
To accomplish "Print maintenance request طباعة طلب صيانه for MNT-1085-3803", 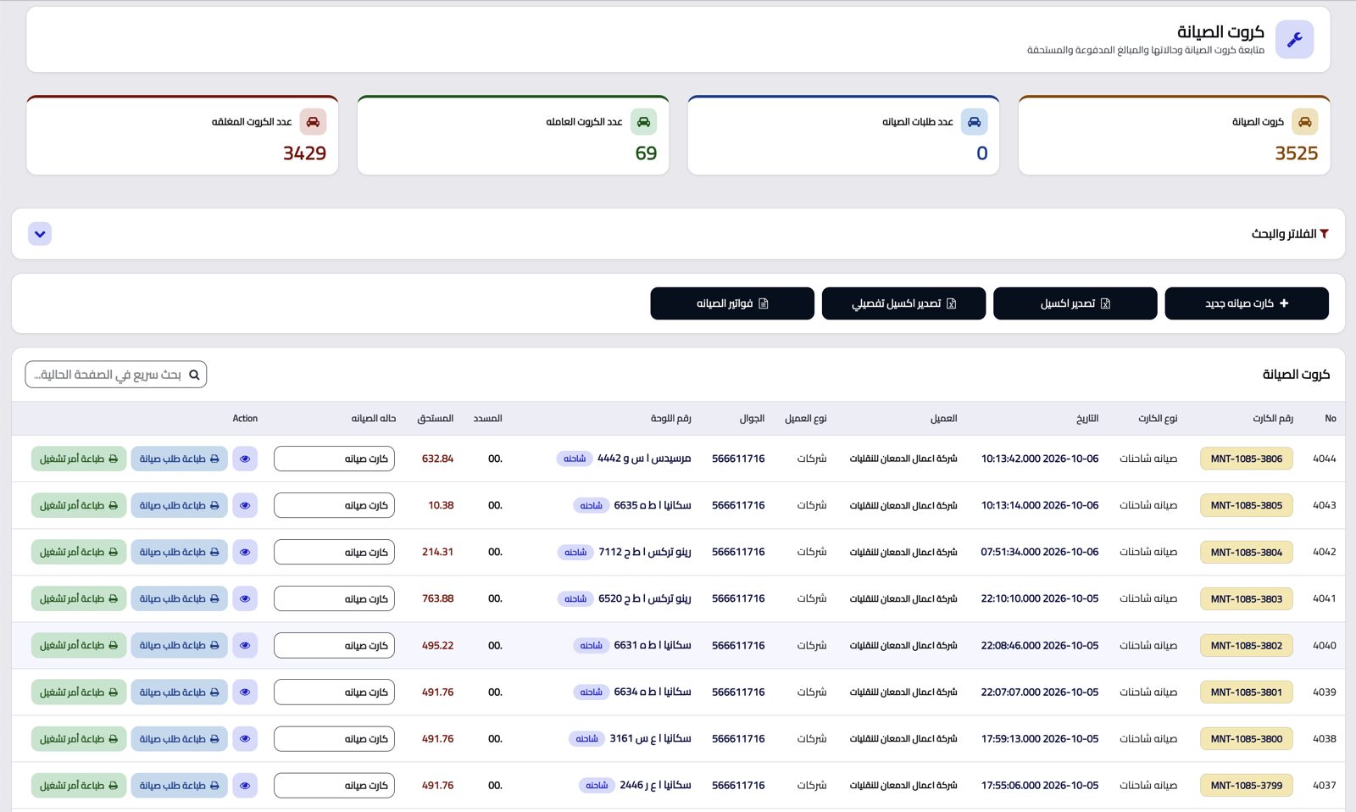I will pos(180,598).
